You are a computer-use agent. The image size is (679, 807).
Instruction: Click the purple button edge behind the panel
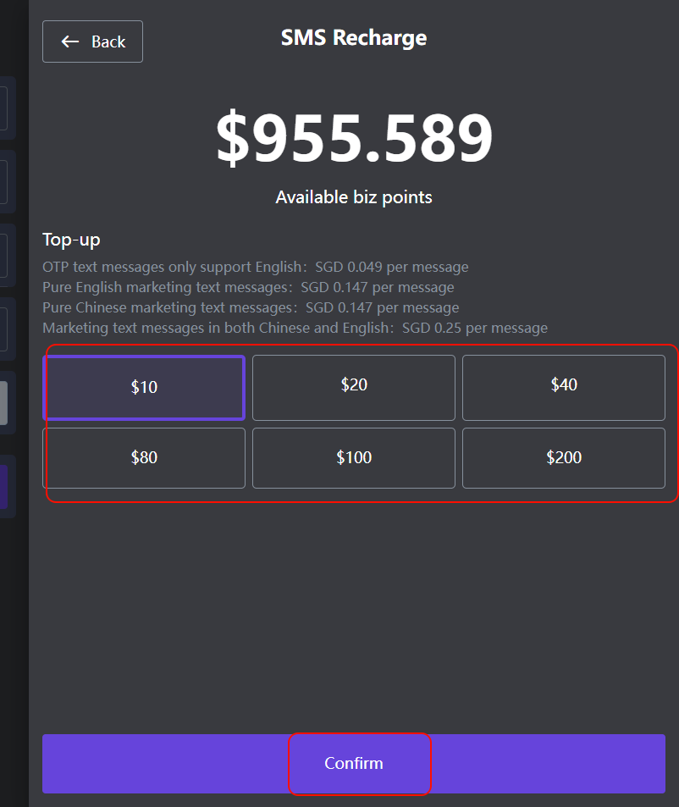[x=4, y=485]
